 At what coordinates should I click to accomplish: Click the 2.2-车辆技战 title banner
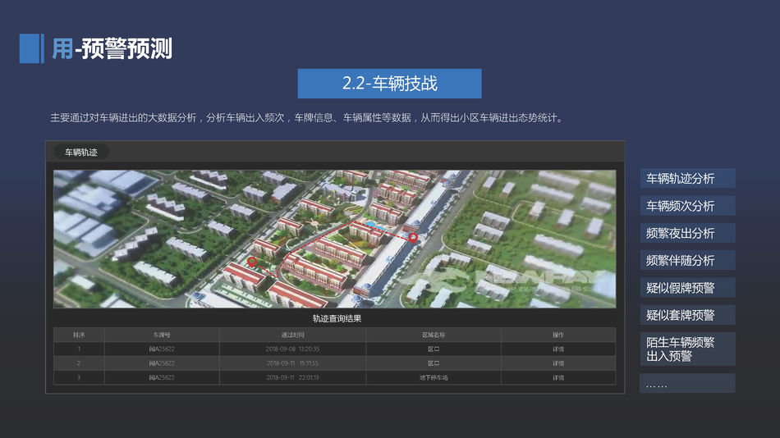(389, 84)
